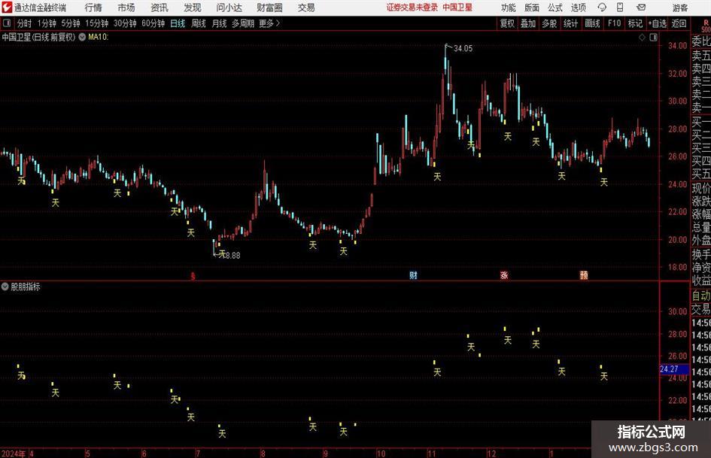Toggle the right info panel icon
This screenshot has height=458, width=711.
pyautogui.click(x=653, y=38)
